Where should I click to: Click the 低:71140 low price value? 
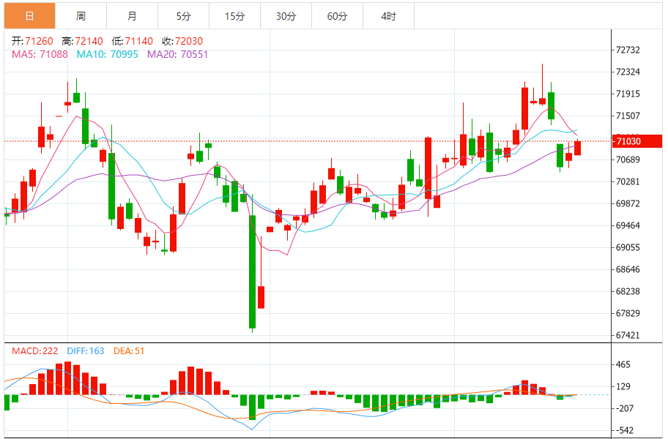[132, 41]
